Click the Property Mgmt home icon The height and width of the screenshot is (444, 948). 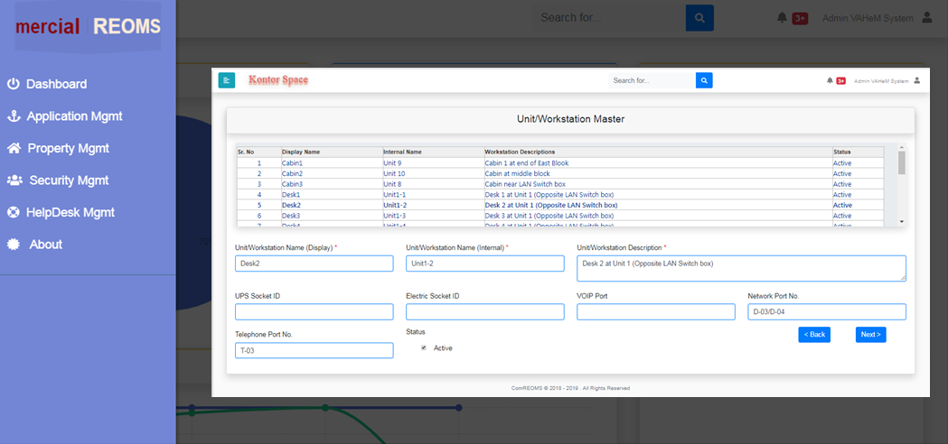click(x=14, y=148)
